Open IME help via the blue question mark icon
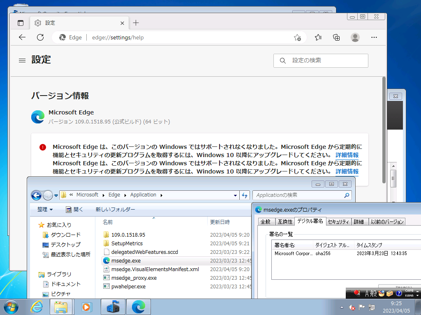421x315 pixels. pos(399,294)
